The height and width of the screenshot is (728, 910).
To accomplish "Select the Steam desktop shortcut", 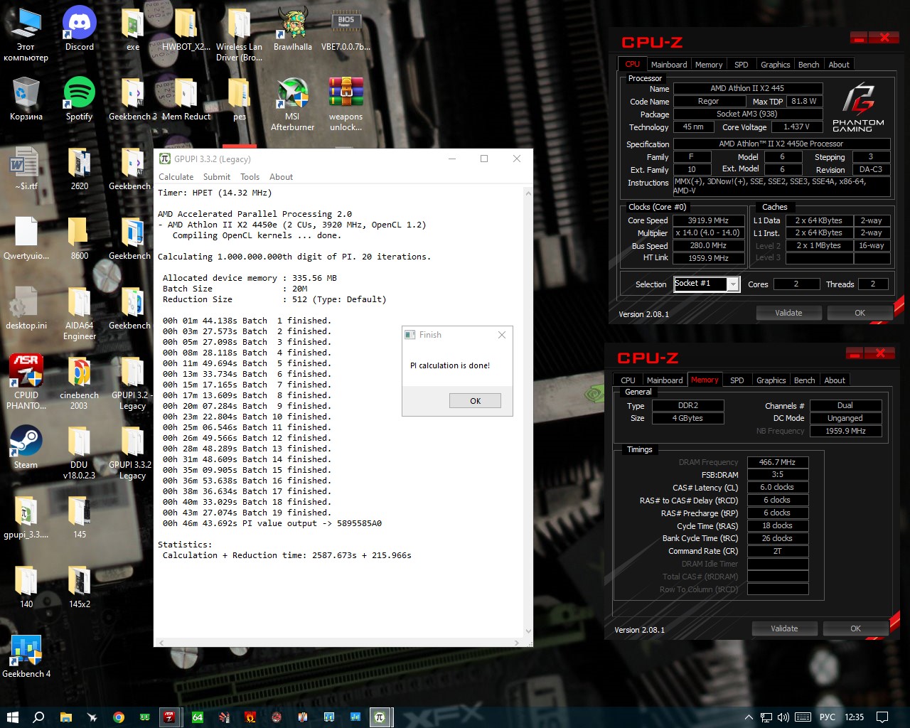I will point(26,446).
